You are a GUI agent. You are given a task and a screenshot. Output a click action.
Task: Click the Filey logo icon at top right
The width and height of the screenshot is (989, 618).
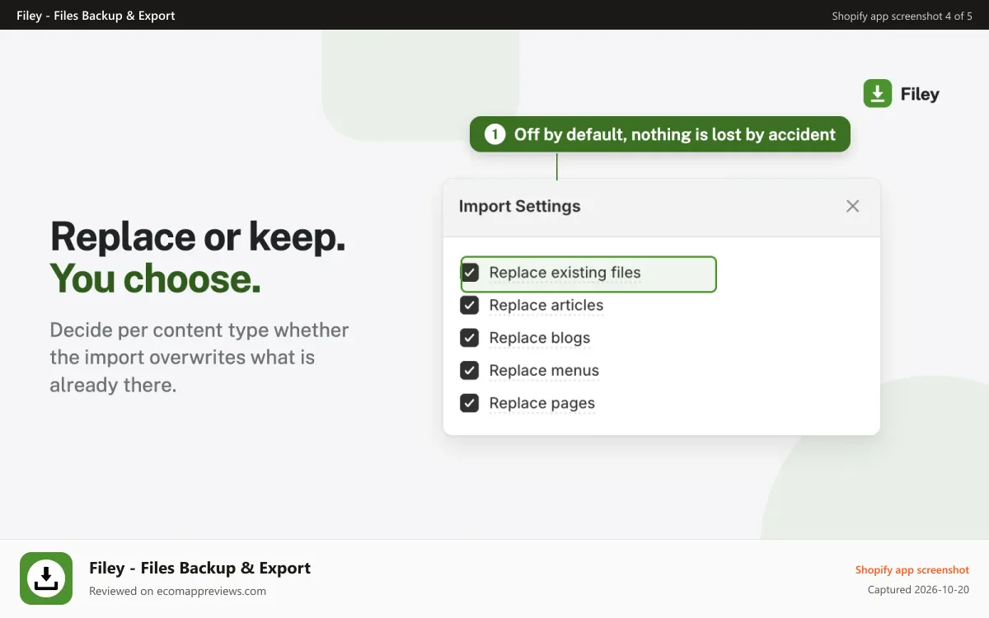pyautogui.click(x=878, y=93)
